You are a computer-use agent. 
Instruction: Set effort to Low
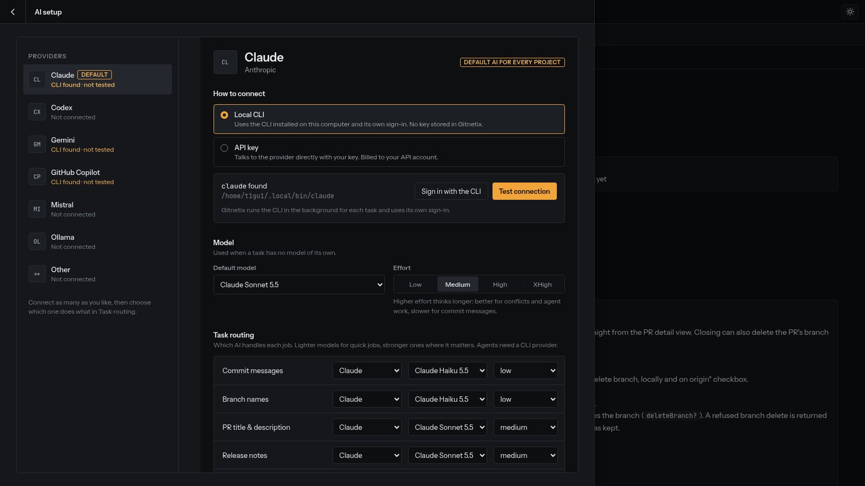pos(415,285)
